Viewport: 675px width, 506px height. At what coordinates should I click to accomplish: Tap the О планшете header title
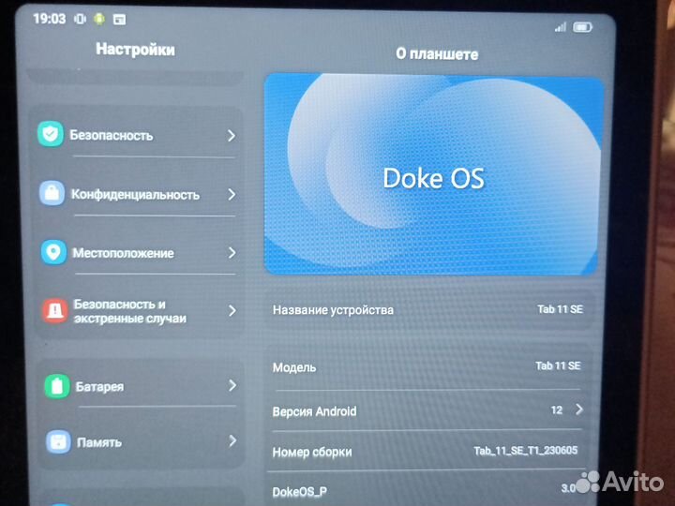[x=437, y=53]
